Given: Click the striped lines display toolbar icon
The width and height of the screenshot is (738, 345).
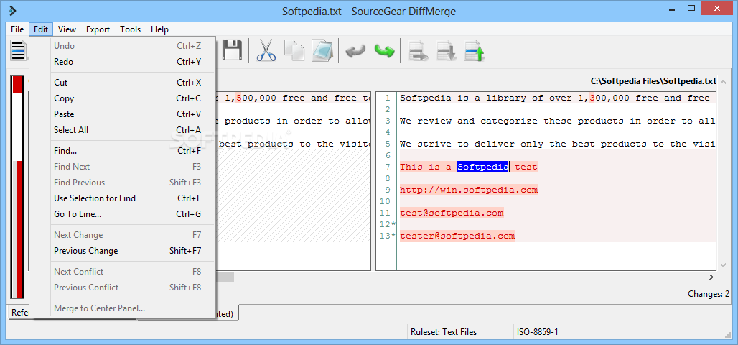Looking at the screenshot, I should (x=19, y=50).
